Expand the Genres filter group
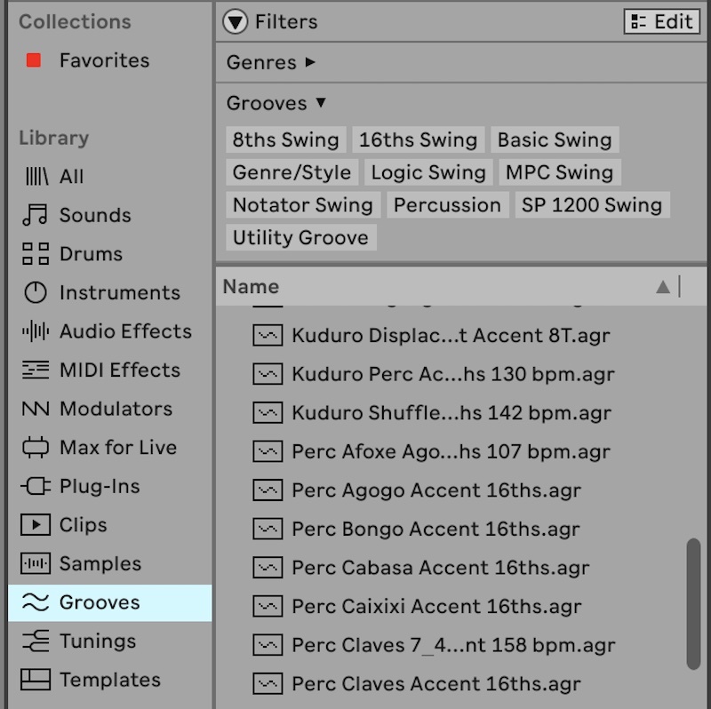The height and width of the screenshot is (709, 711). 310,62
